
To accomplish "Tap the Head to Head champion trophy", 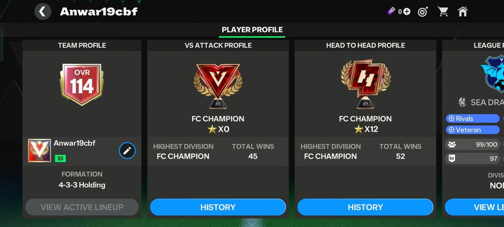I will coord(365,84).
